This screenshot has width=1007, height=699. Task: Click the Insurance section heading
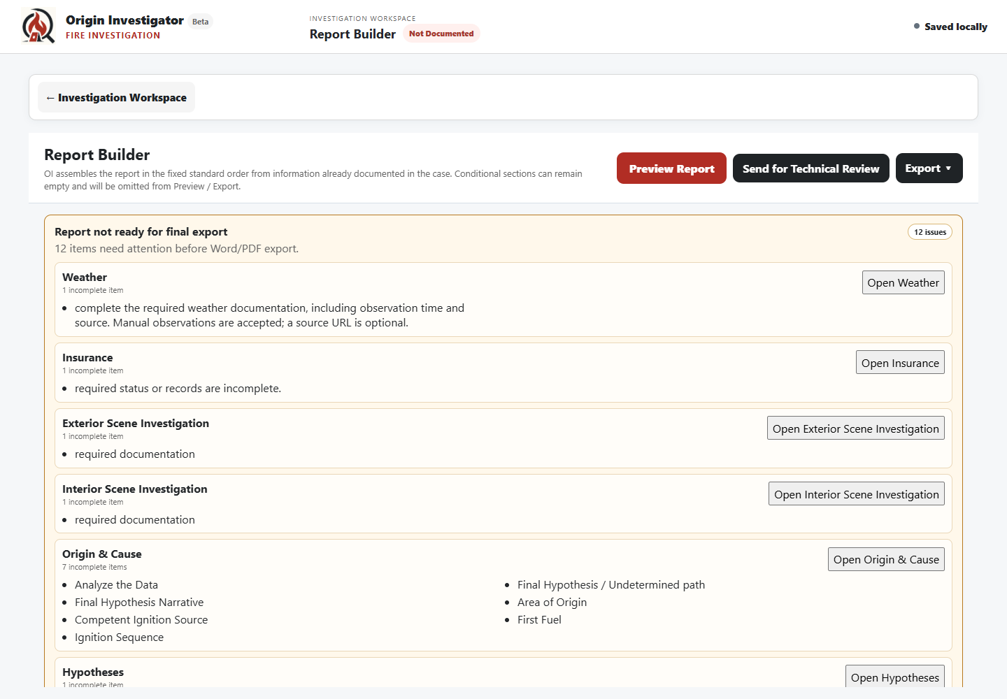click(87, 358)
